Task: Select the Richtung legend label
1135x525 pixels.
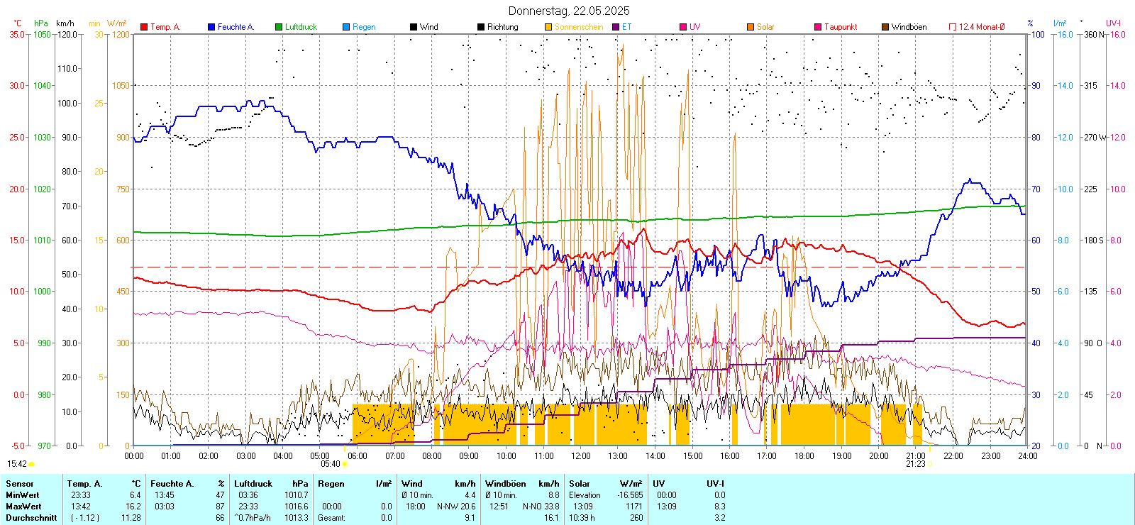Action: tap(502, 27)
